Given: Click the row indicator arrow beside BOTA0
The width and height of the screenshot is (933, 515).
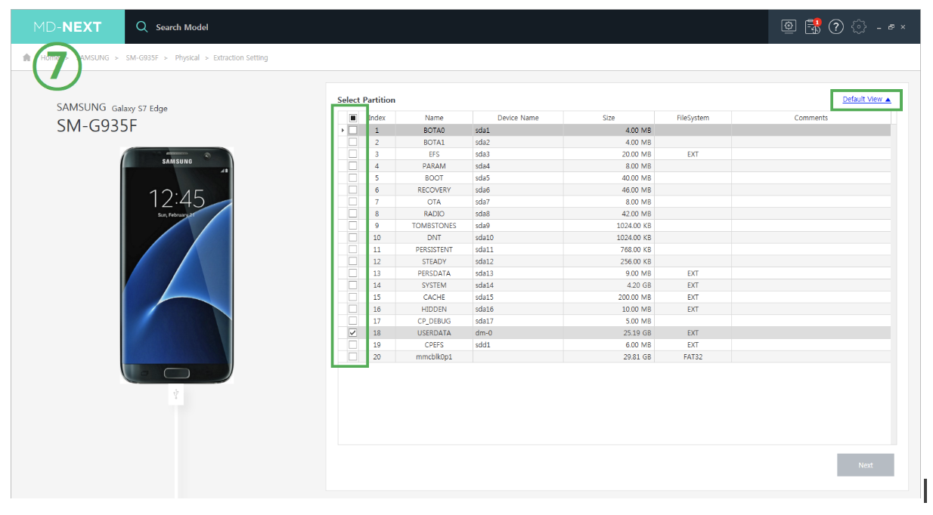Looking at the screenshot, I should point(343,131).
